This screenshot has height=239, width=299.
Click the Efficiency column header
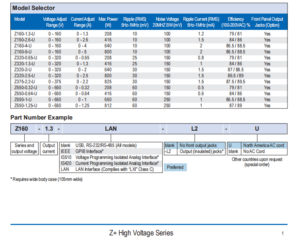[236, 22]
